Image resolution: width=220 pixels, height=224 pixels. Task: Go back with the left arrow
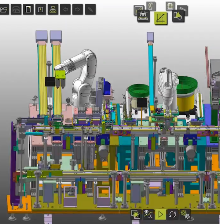(65, 10)
